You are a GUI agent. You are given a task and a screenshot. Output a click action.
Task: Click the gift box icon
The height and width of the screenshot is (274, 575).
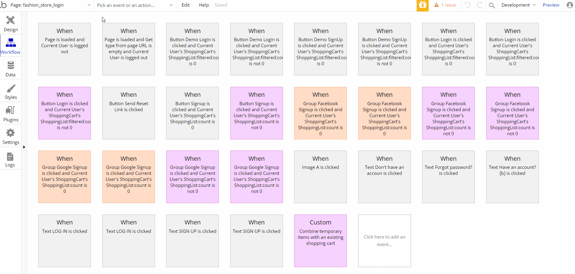423,5
